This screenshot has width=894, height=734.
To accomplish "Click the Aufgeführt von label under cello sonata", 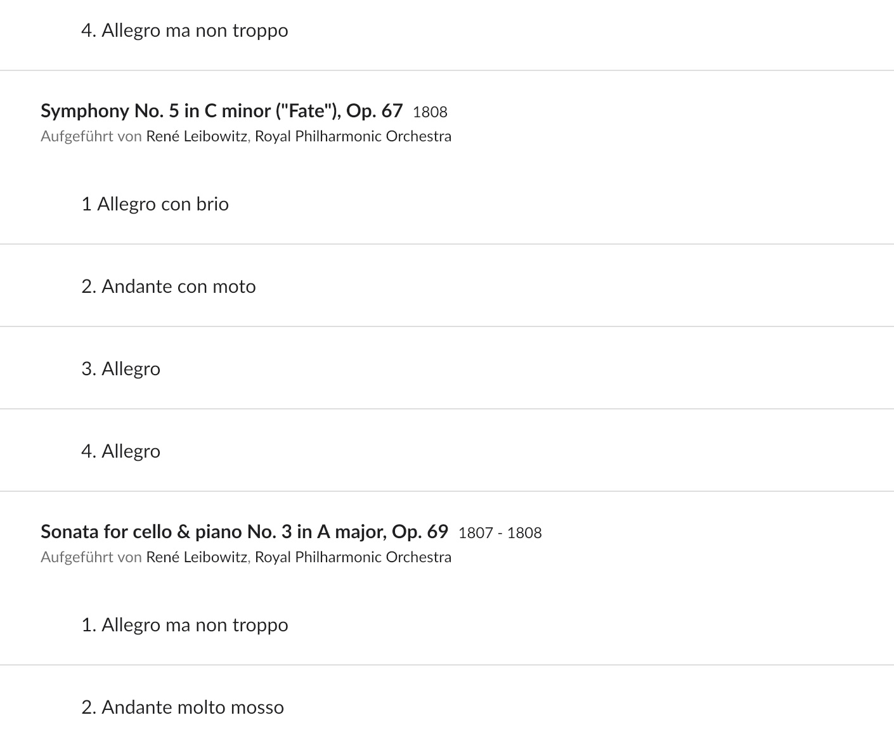I will 91,557.
